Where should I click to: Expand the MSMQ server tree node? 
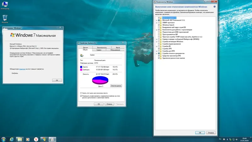click(x=157, y=39)
